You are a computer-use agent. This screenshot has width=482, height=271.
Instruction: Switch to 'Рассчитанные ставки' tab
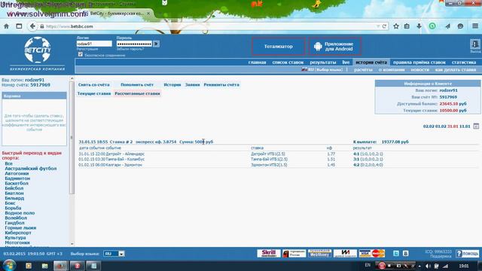click(x=137, y=93)
